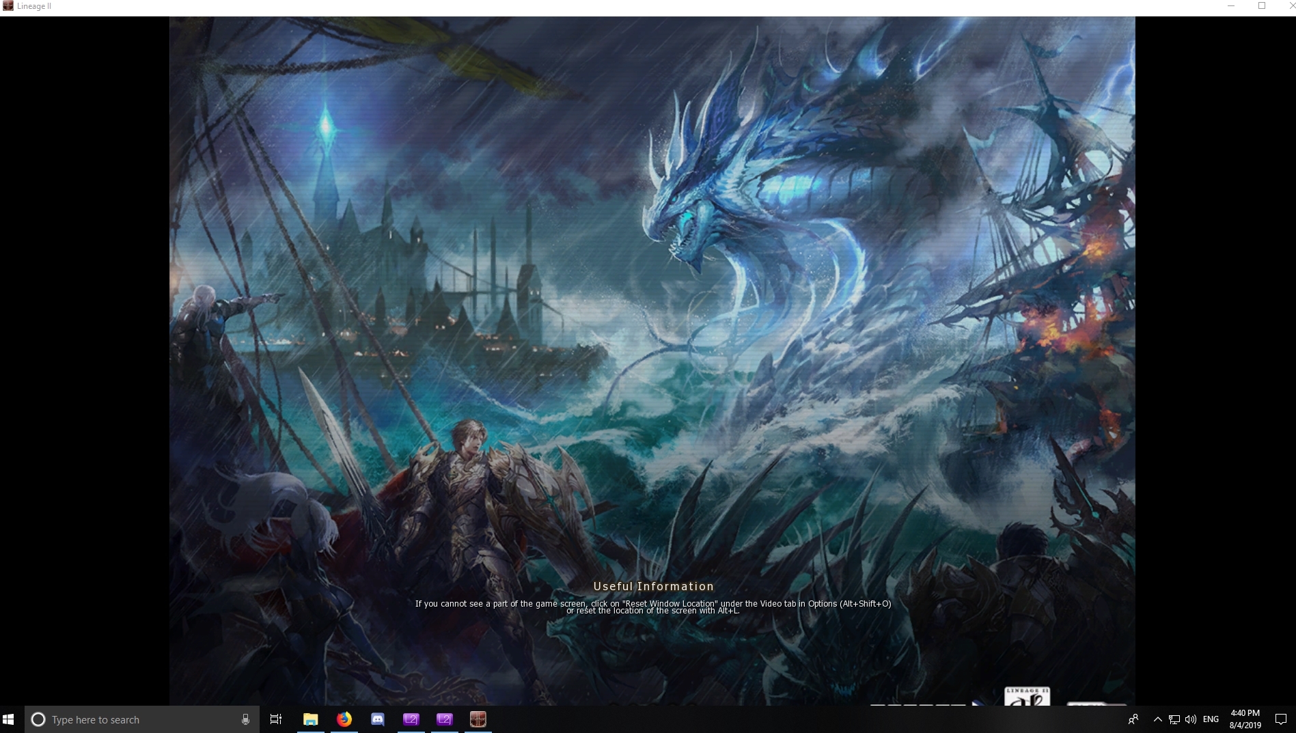
Task: Open the L2j icon next to Discord
Action: (x=411, y=719)
